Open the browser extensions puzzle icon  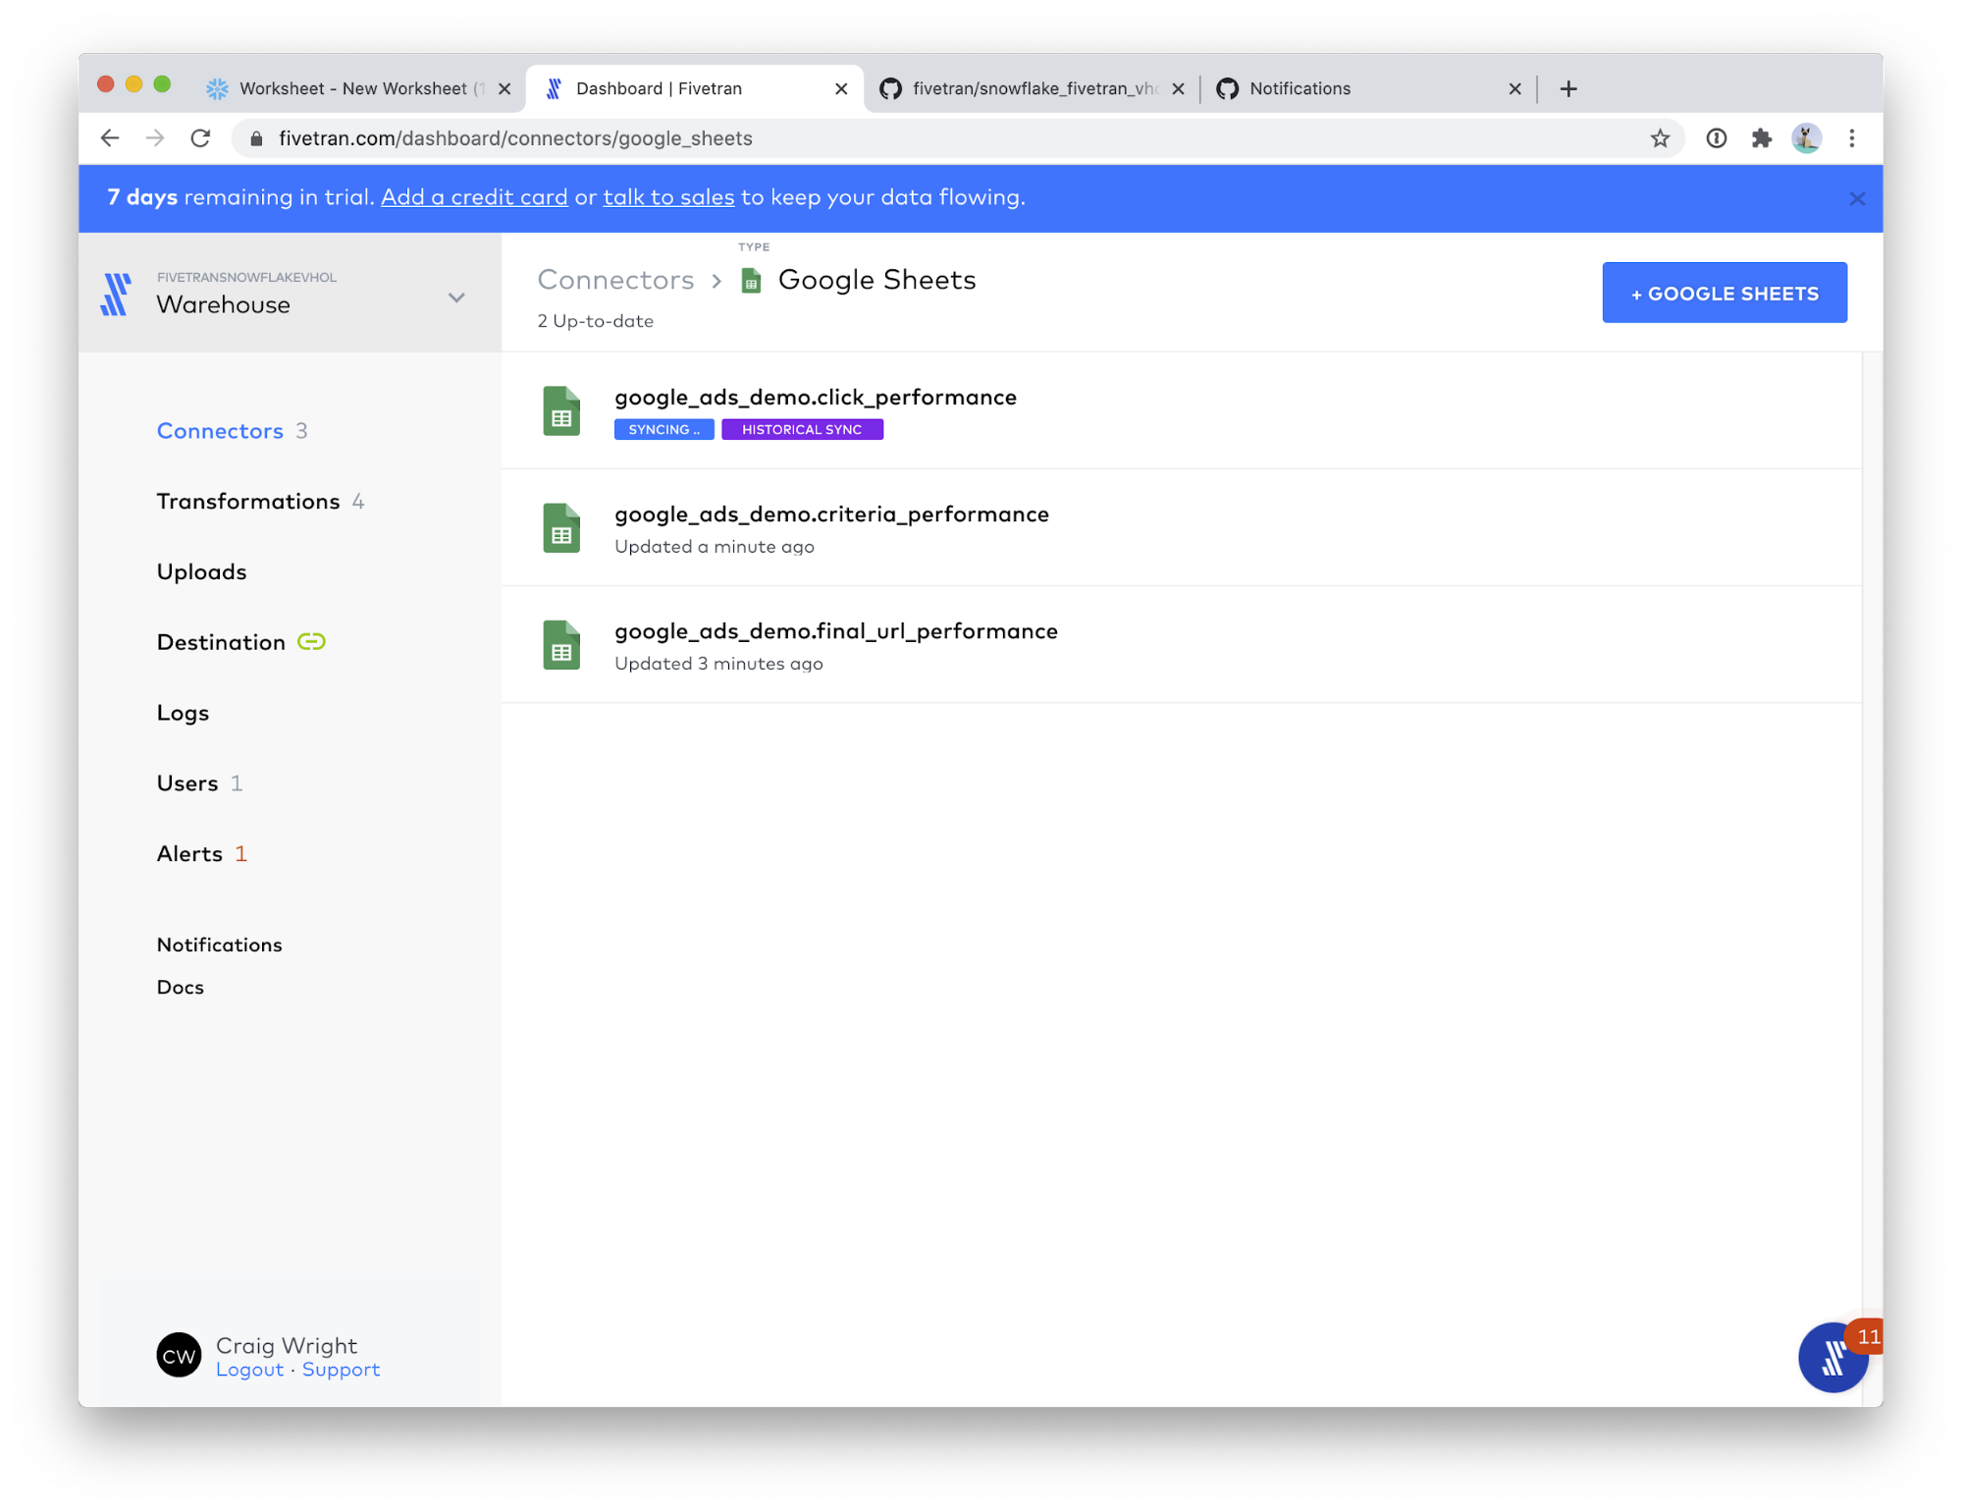[x=1762, y=138]
